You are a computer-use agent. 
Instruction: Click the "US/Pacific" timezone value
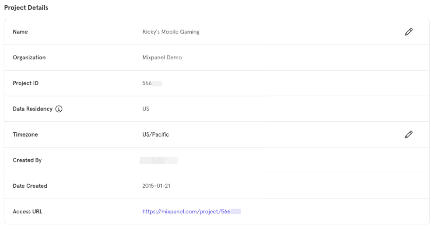tap(155, 134)
